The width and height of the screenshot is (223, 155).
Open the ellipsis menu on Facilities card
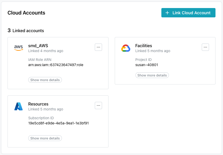point(205,47)
